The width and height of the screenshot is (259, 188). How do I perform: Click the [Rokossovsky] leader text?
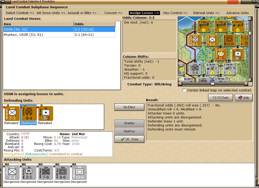36,154
